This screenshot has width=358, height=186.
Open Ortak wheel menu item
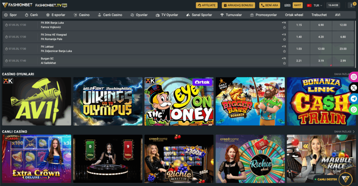pyautogui.click(x=294, y=15)
